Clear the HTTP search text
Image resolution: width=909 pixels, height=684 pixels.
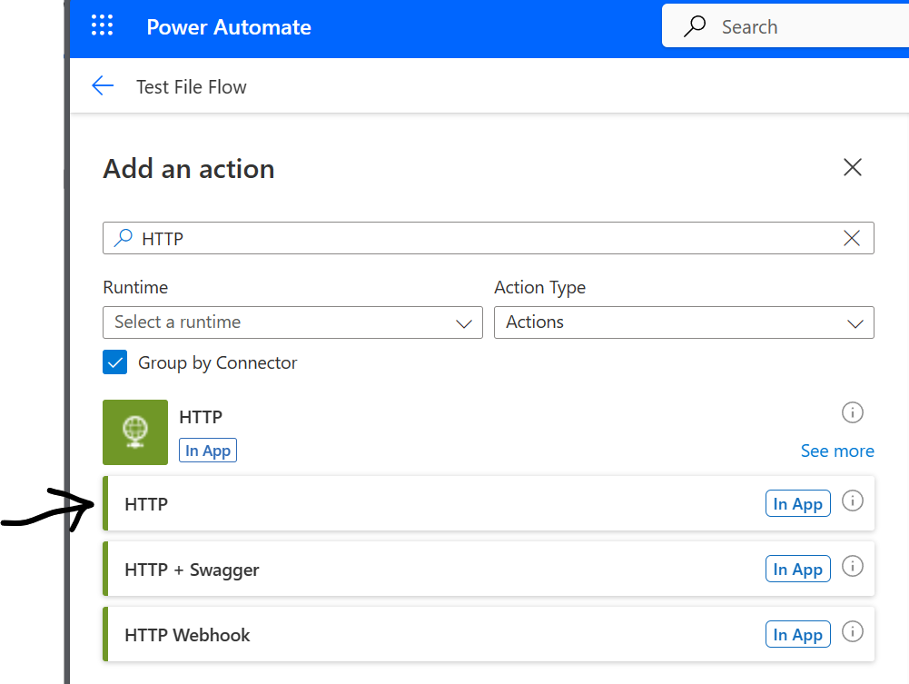pos(852,238)
